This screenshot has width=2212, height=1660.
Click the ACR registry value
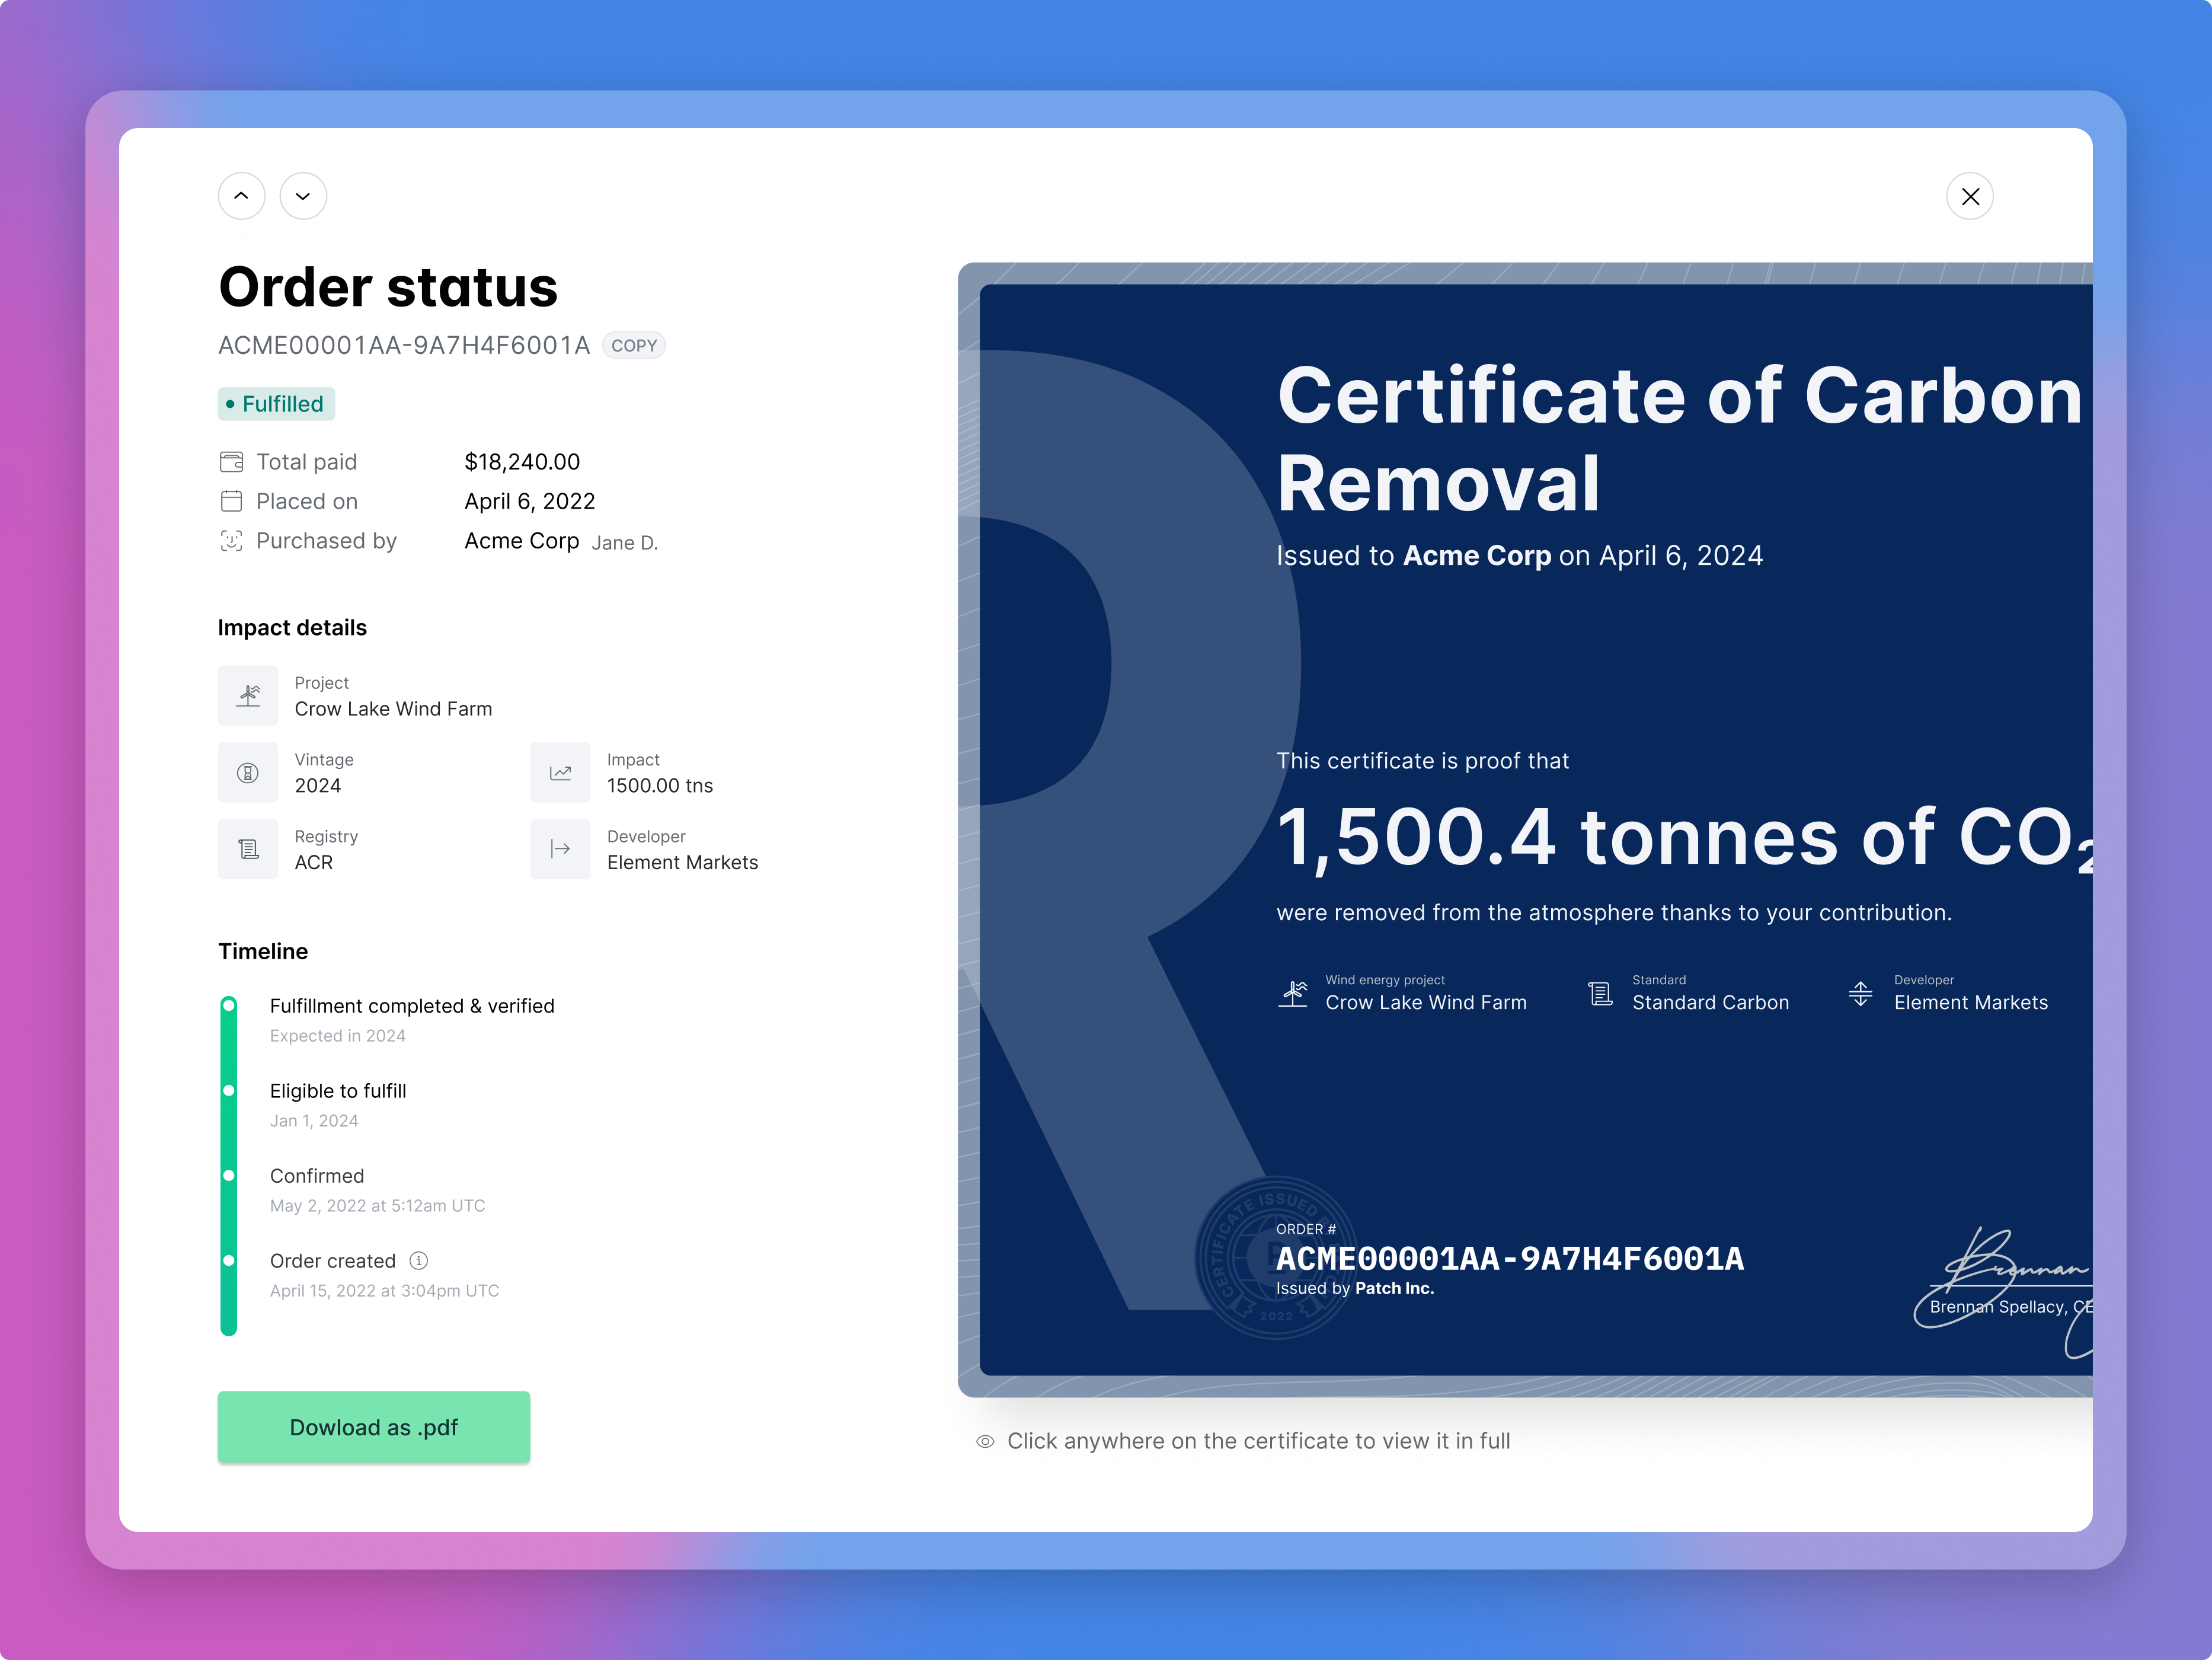[314, 862]
